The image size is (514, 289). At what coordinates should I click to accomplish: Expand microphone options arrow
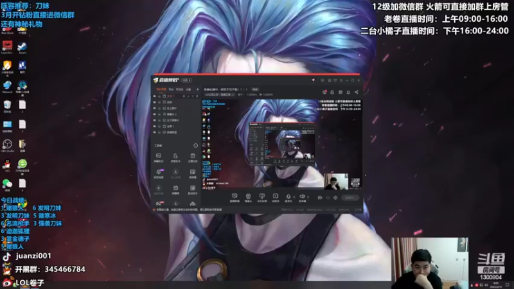294,197
